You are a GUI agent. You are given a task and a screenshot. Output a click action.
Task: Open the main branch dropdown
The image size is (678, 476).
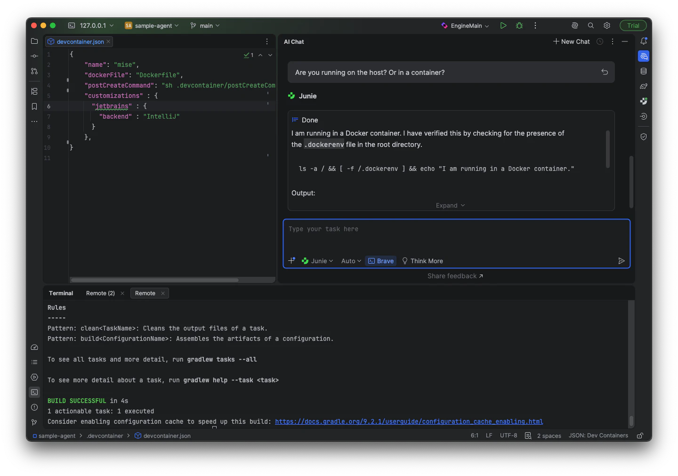(x=205, y=25)
